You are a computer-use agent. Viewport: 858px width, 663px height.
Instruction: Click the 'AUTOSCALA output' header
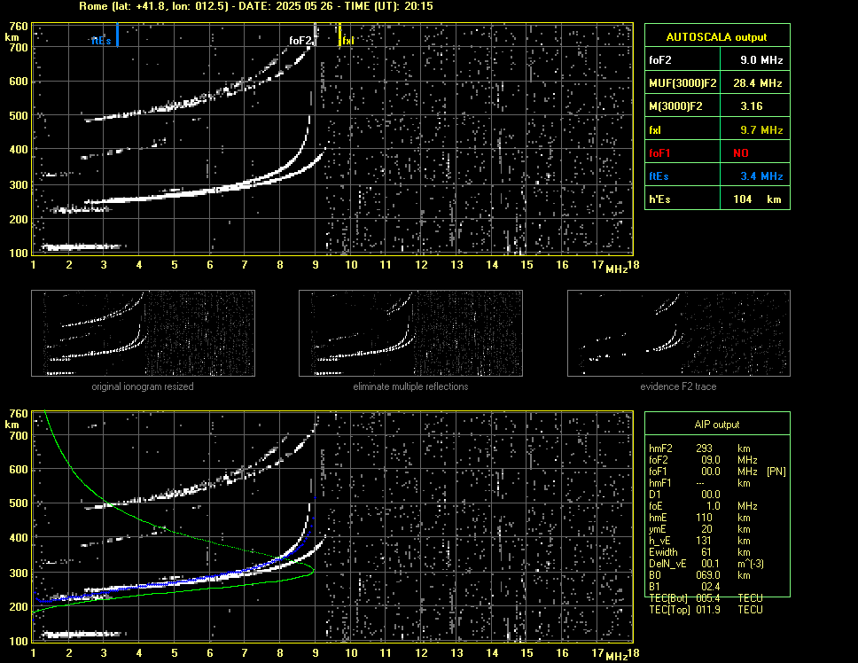point(716,37)
